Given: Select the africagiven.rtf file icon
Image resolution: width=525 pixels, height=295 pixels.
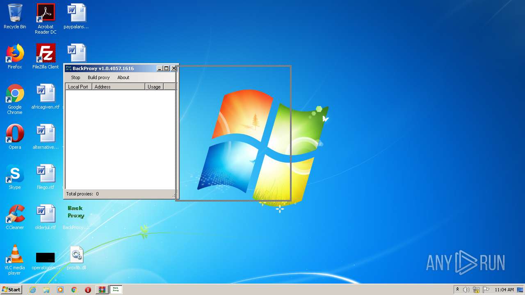Looking at the screenshot, I should point(46,97).
